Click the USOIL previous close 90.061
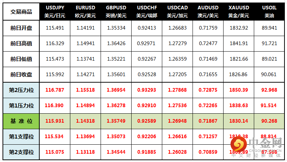 pyautogui.click(x=268, y=74)
